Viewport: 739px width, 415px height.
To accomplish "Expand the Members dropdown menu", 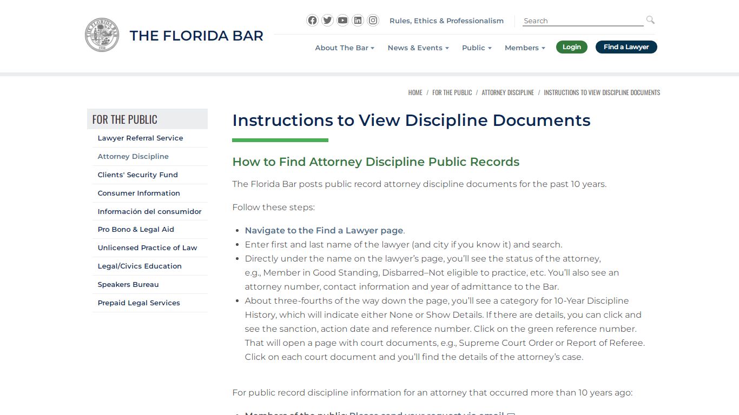I will click(x=525, y=48).
